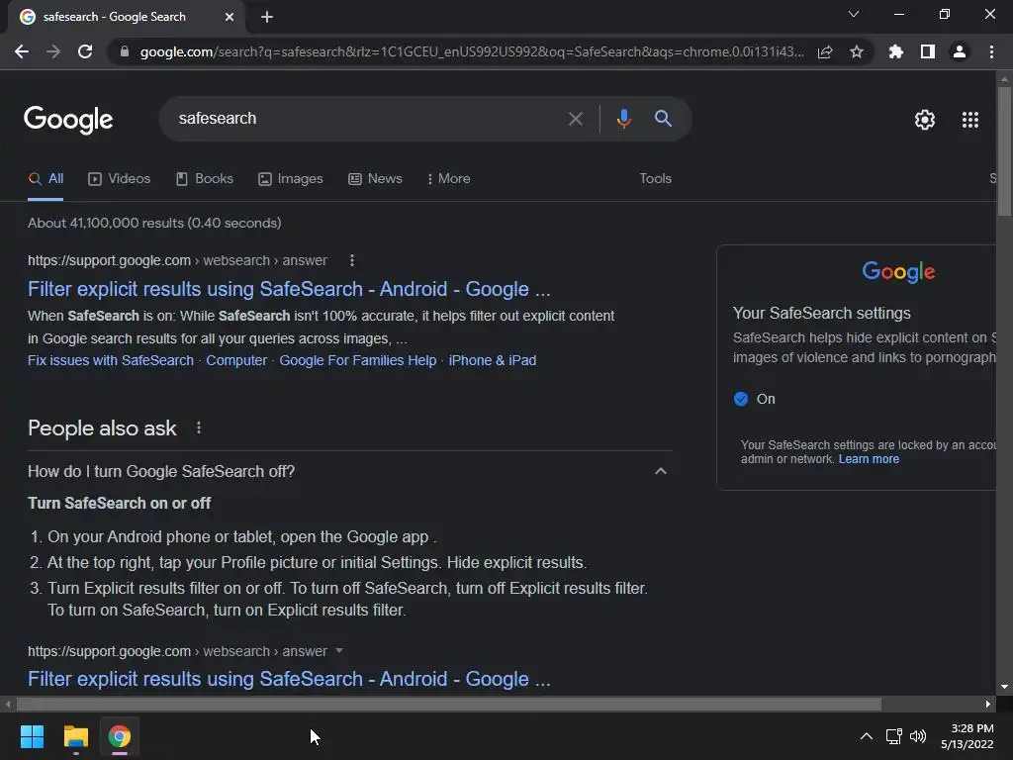Open the second Filter explicit results link

[289, 679]
